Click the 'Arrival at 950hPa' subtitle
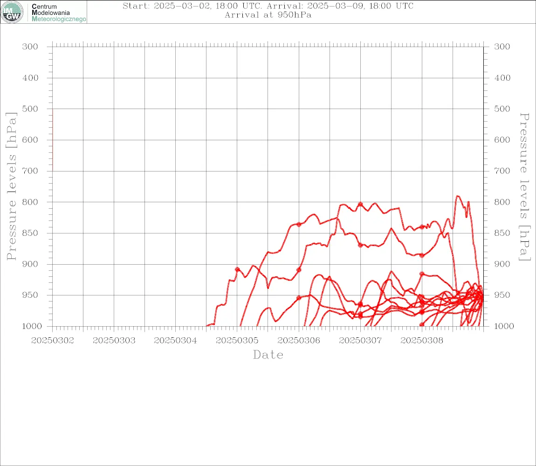The width and height of the screenshot is (536, 466). tap(268, 15)
